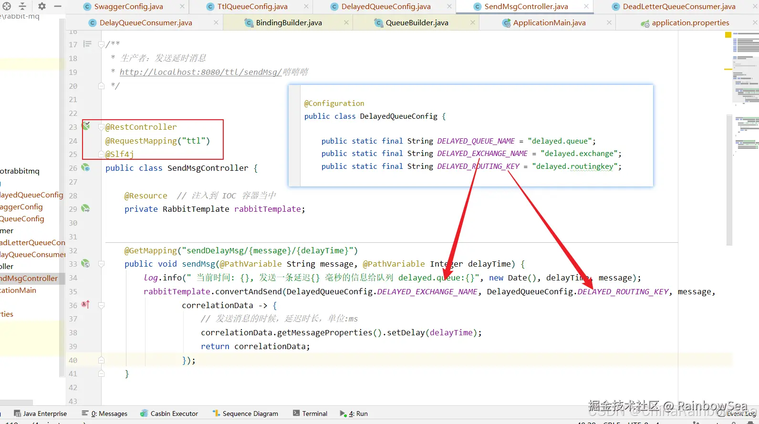759x424 pixels.
Task: Click the request mapping gutter icon on line 33
Action: coord(85,263)
